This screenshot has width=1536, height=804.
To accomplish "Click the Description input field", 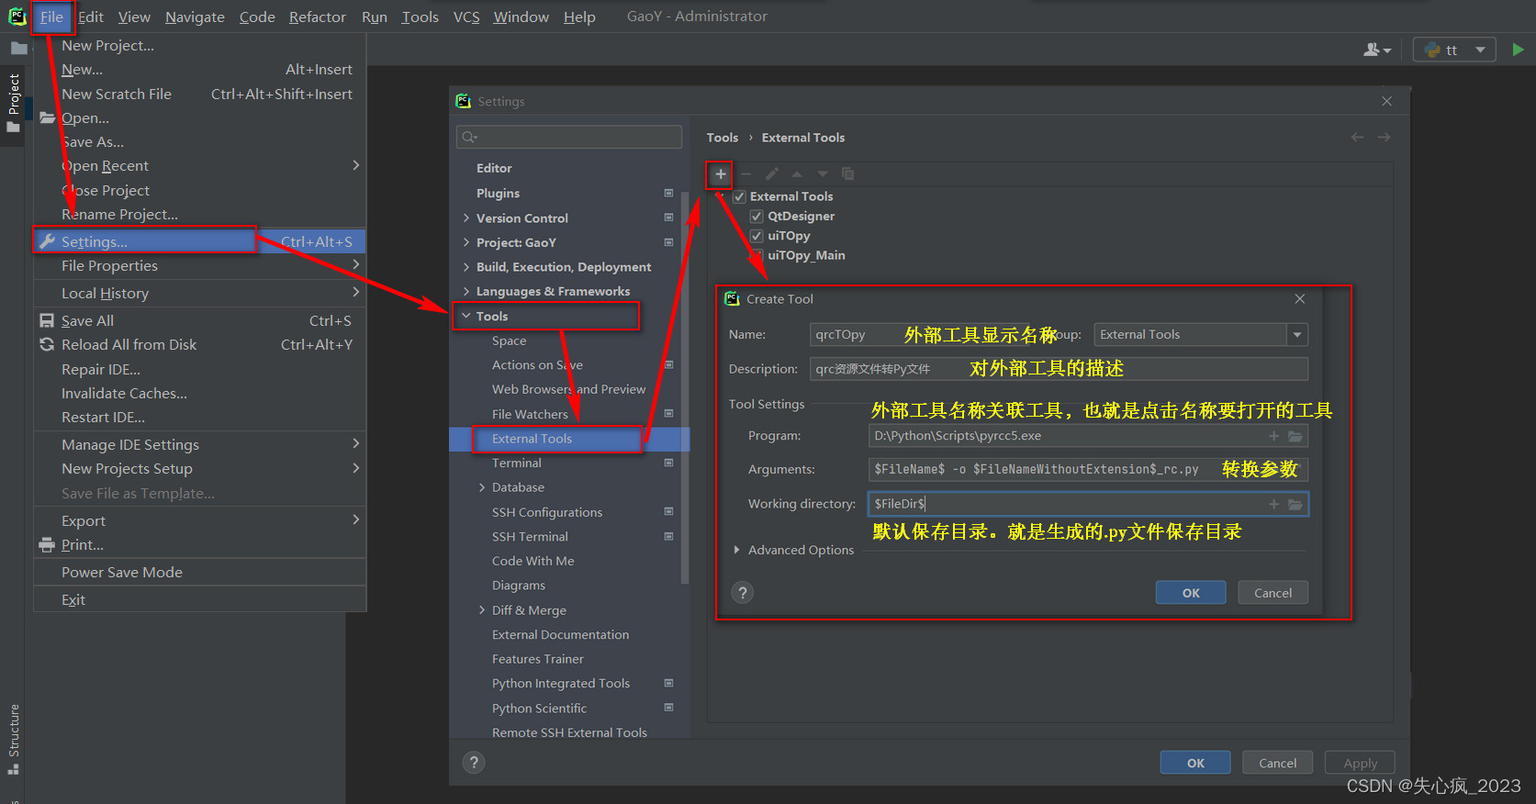I will click(x=1059, y=369).
